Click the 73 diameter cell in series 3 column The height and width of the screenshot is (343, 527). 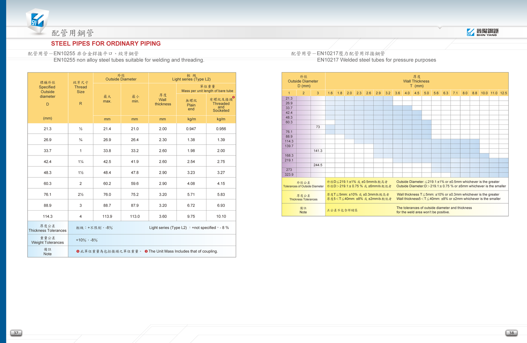318,127
